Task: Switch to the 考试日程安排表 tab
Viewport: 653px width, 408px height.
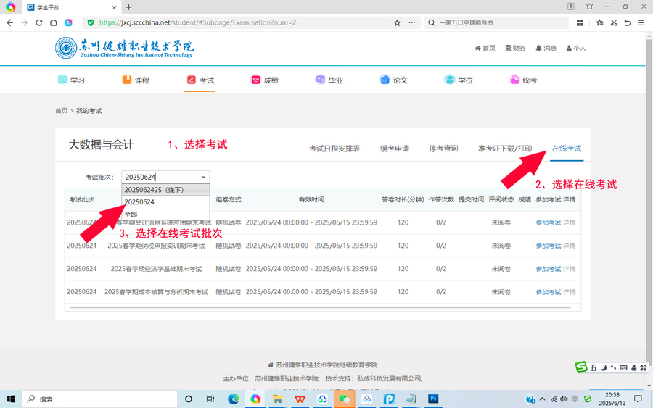Action: (334, 149)
